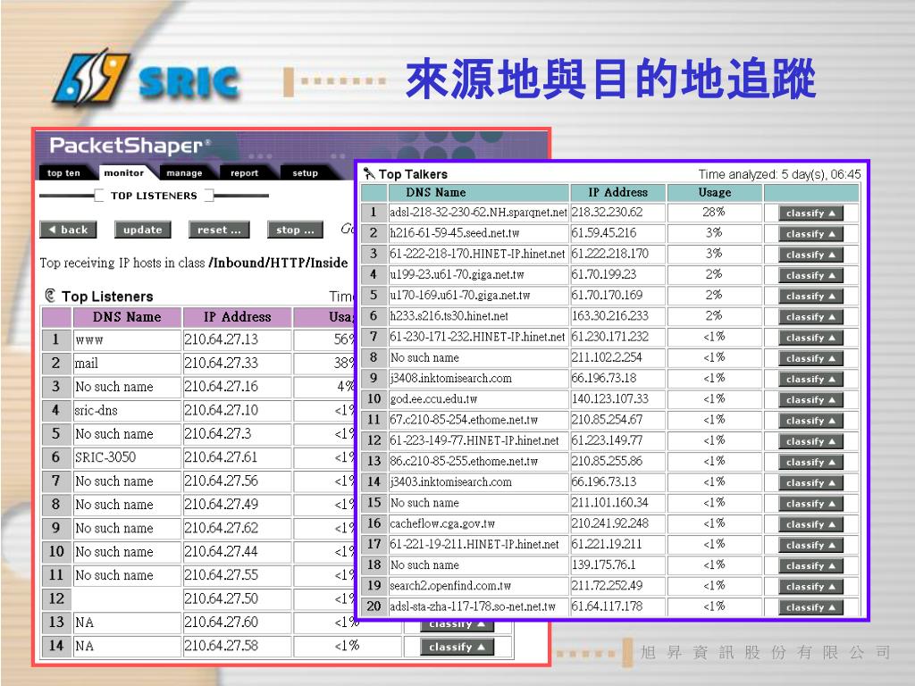915x686 pixels.
Task: Select www listener DNS name
Action: 89,339
